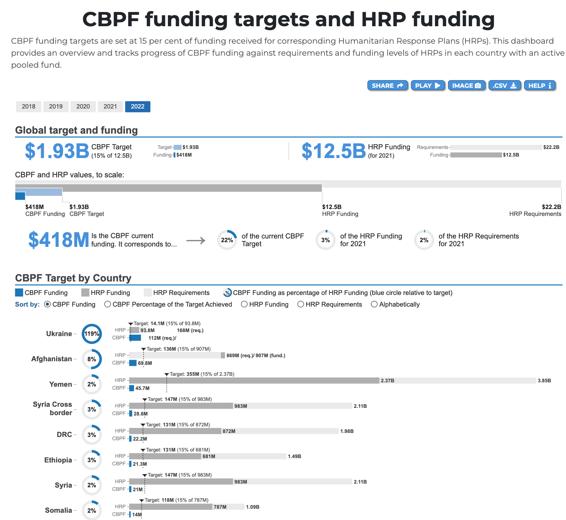Click the 22% of CBPF Target donut
Screen dimensions: 566x520
click(227, 240)
